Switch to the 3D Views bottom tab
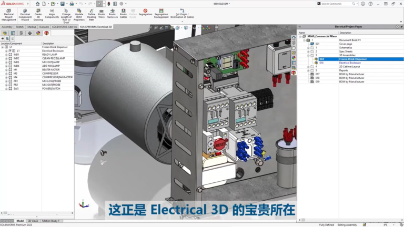Viewport: 404px width, 227px height. tap(33, 221)
